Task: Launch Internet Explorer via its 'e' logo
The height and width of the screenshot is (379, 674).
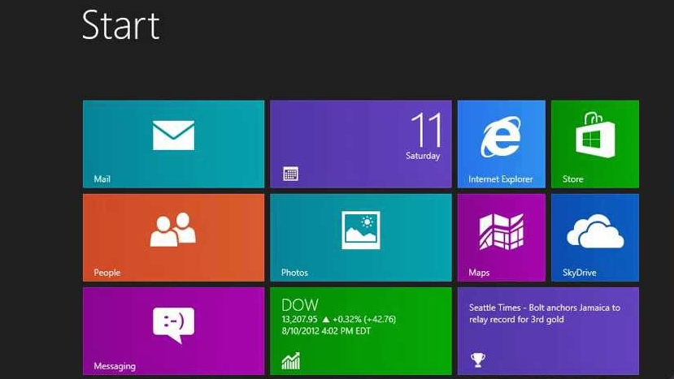Action: coord(500,135)
